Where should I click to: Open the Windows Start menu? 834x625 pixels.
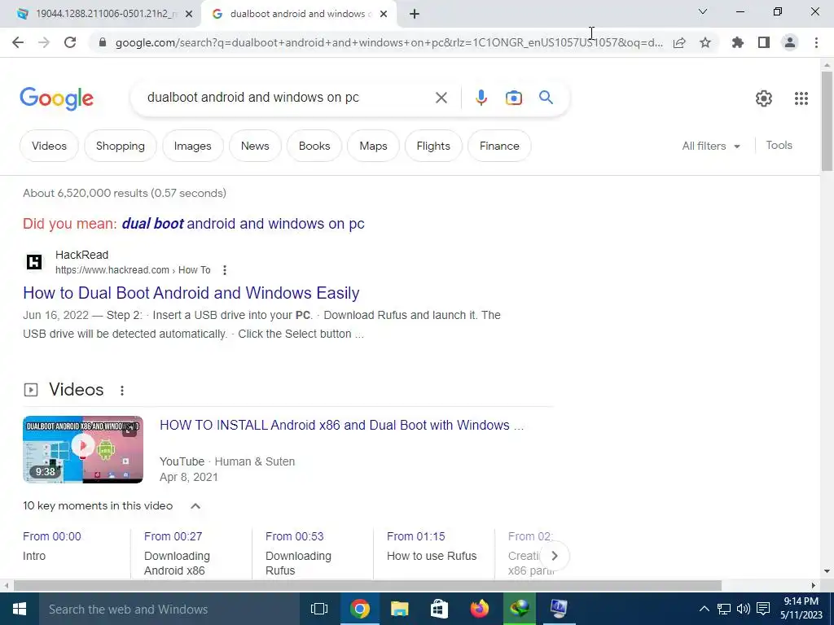[x=20, y=609]
